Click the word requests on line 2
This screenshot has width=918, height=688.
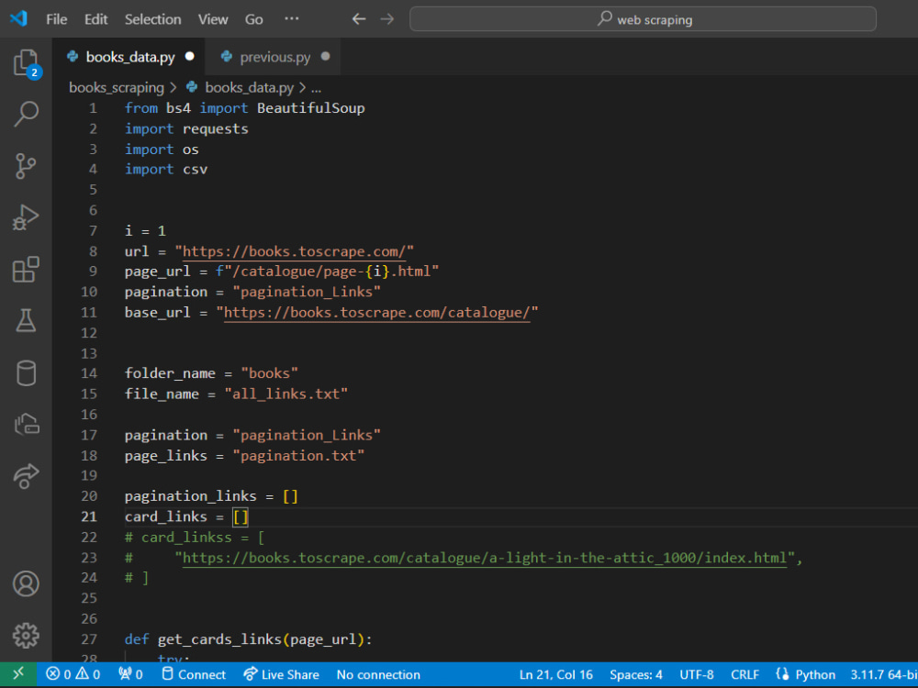point(216,128)
